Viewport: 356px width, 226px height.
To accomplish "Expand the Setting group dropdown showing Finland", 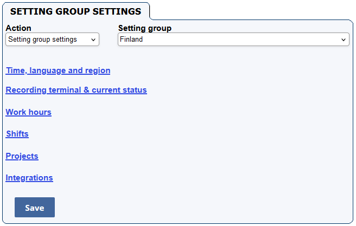I will [x=233, y=40].
